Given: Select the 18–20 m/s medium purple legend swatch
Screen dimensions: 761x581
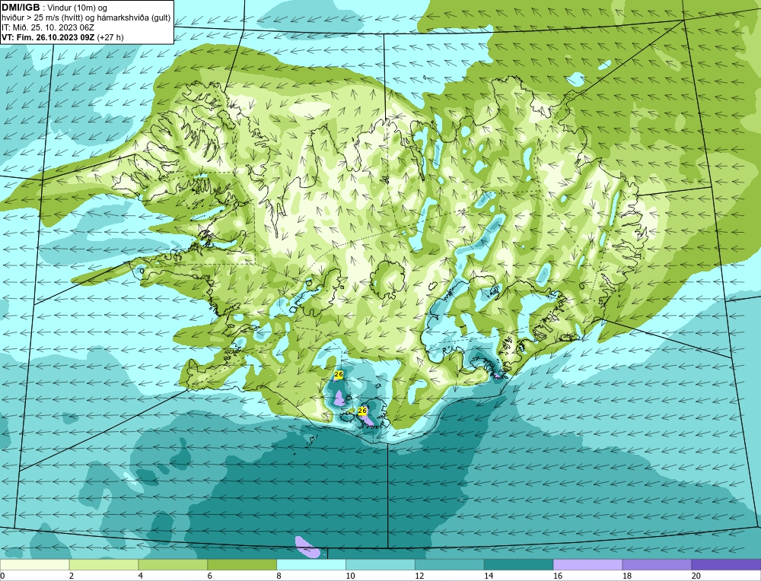Looking at the screenshot, I should coord(658,564).
